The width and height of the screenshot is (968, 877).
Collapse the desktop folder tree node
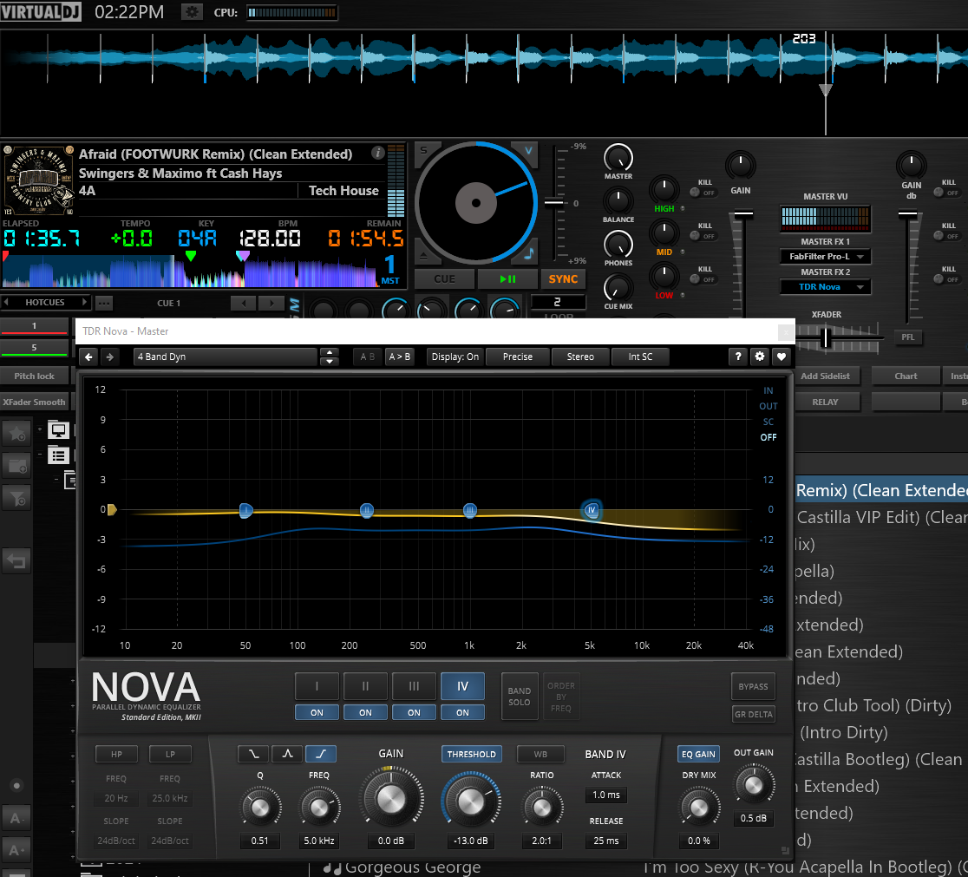coord(40,429)
